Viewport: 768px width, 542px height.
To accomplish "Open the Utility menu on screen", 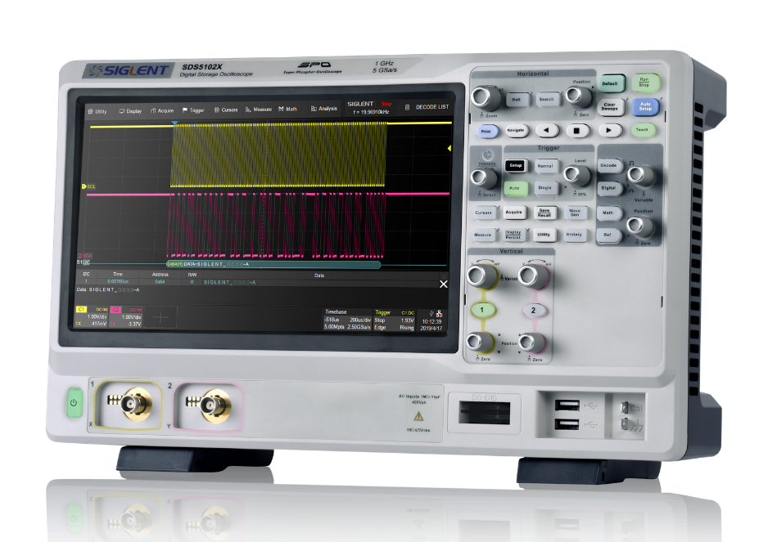I will 97,111.
